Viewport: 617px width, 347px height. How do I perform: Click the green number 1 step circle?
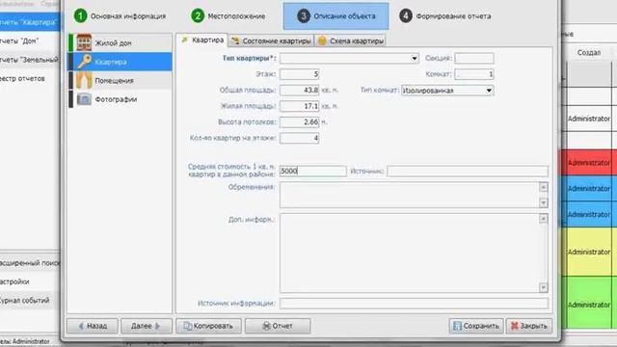80,16
